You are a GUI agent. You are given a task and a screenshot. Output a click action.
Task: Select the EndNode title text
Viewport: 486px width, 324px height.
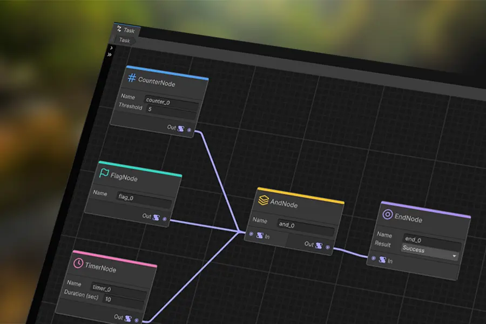click(x=408, y=218)
